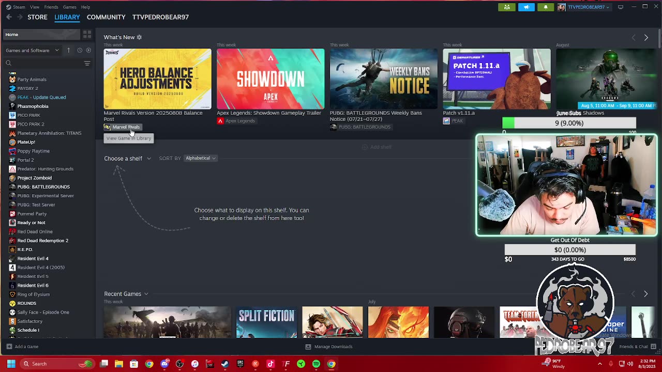Open the View menu
This screenshot has height=372, width=662.
(x=35, y=7)
